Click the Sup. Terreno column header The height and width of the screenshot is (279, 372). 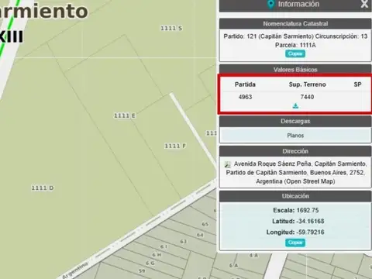[307, 84]
